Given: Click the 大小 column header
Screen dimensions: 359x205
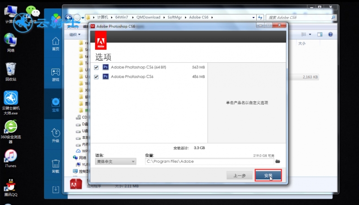Looking at the screenshot, I should coord(302,43).
